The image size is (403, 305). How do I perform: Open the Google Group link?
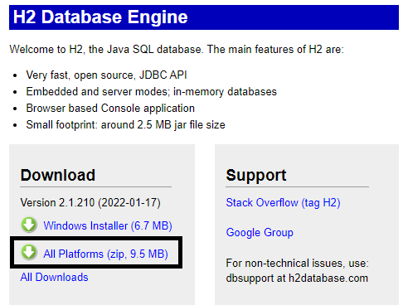260,232
